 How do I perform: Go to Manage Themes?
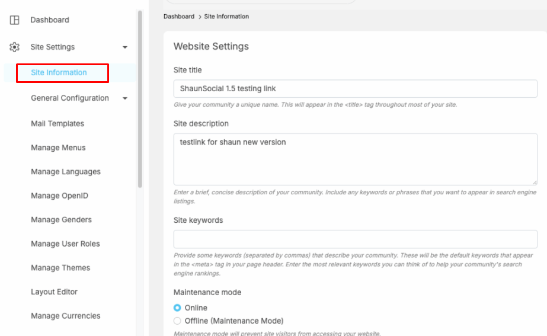tap(60, 268)
